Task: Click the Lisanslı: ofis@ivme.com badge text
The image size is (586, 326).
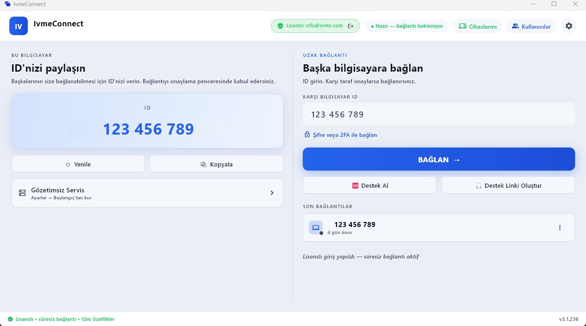Action: tap(315, 26)
